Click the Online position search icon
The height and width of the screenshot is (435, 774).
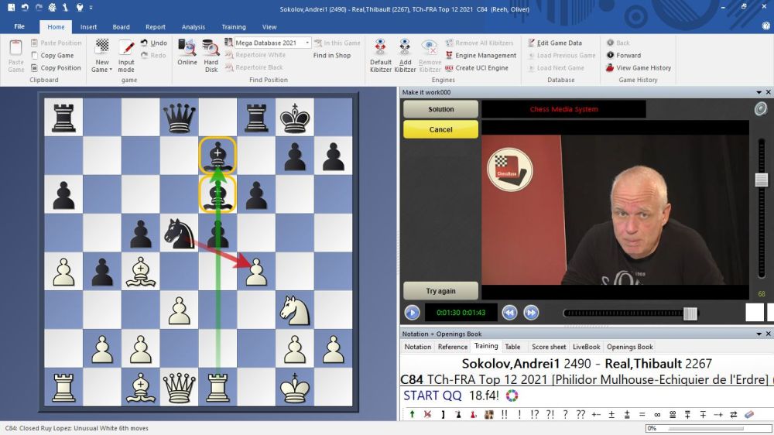coord(187,51)
